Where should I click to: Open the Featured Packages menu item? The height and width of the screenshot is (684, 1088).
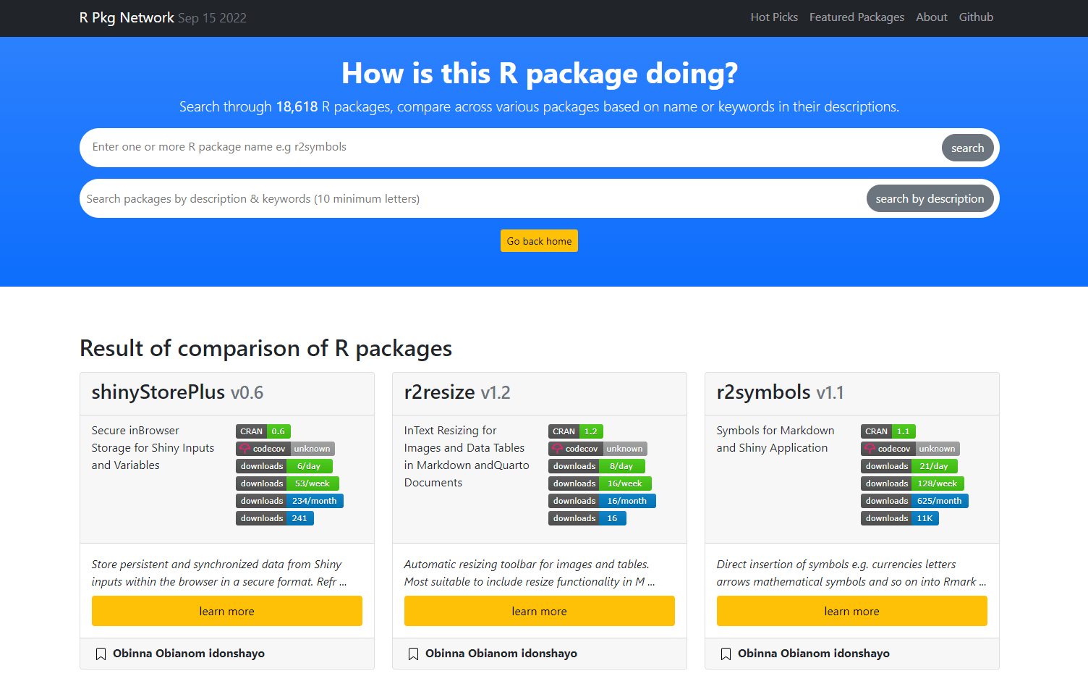tap(857, 17)
